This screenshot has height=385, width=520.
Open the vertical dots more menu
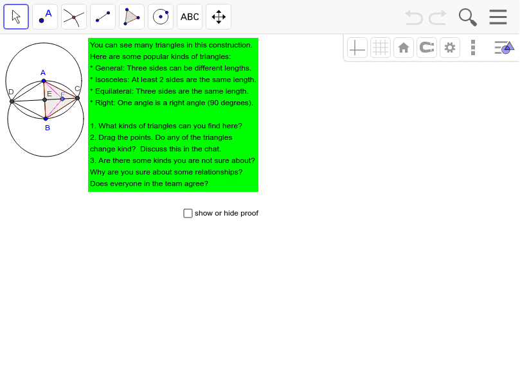click(x=473, y=47)
